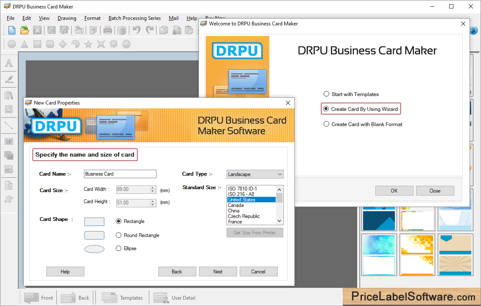Screen dimensions: 481x306
Task: Click the Standard Size list scroll-up arrow
Action: 279,189
